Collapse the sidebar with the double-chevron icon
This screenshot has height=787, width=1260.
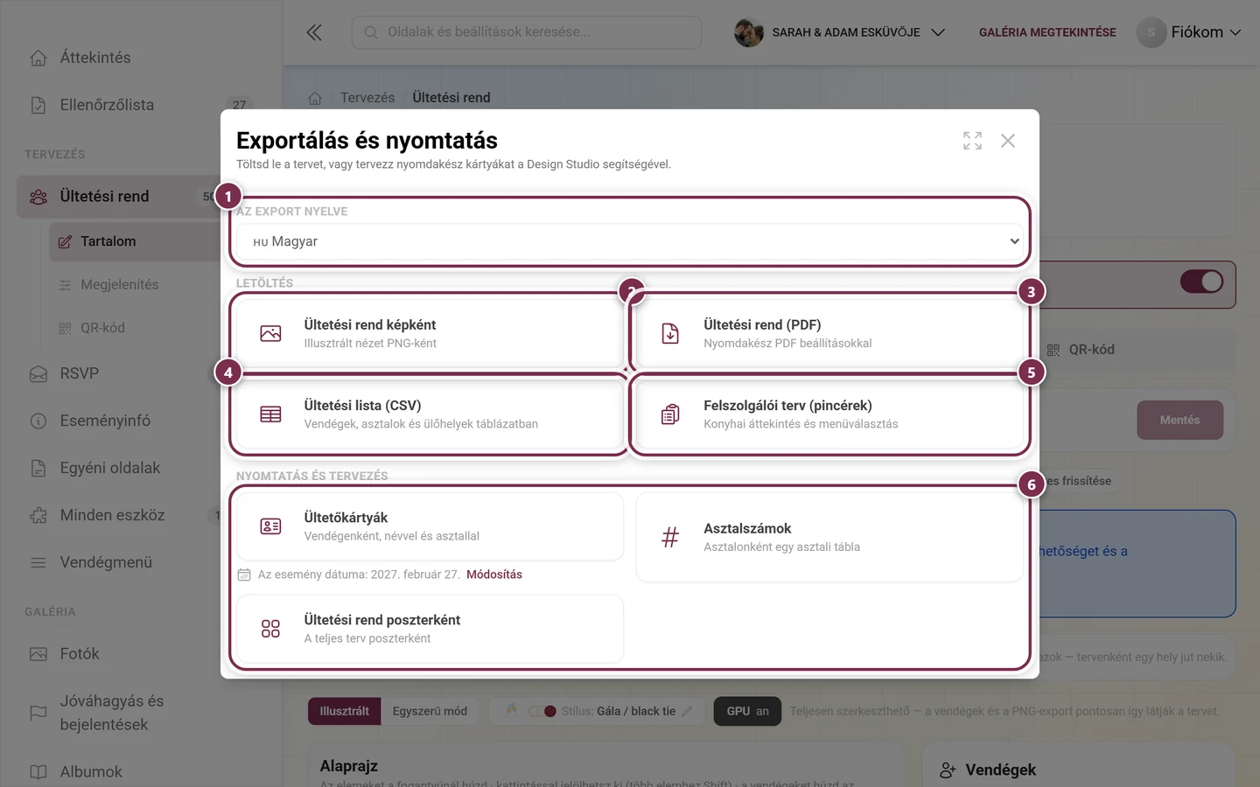[x=314, y=32]
